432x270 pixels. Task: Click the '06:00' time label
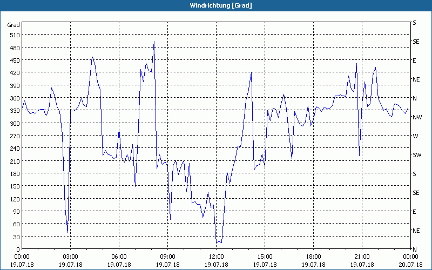(x=119, y=257)
